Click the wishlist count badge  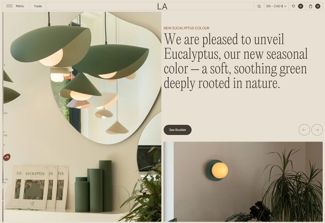pos(301,6)
